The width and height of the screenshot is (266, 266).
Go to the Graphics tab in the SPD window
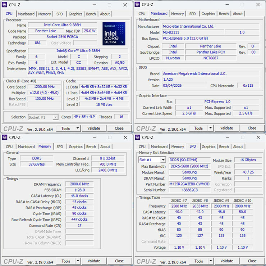[x=208, y=146]
